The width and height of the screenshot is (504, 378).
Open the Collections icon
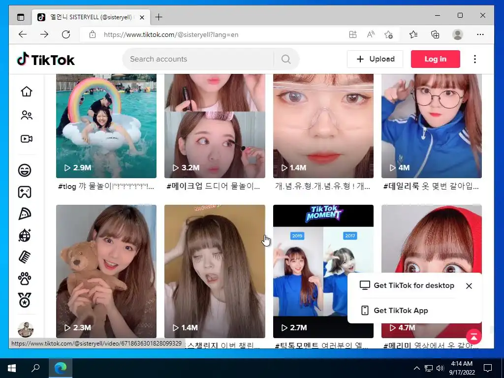pyautogui.click(x=435, y=34)
